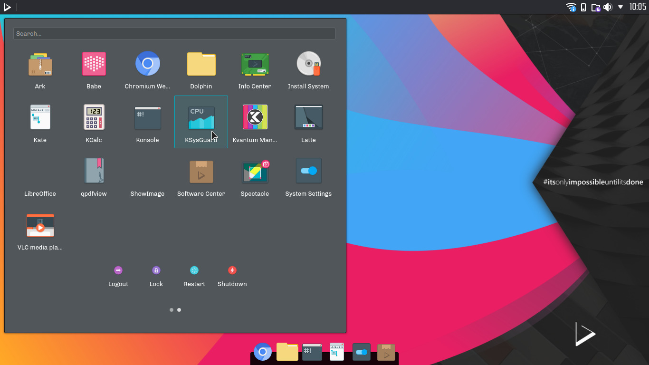The width and height of the screenshot is (649, 365).
Task: Open the Kate text editor
Action: (40, 117)
